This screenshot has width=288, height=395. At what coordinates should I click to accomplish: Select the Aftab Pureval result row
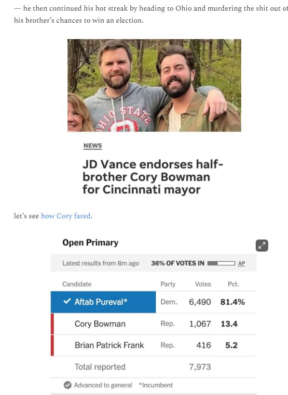click(153, 302)
